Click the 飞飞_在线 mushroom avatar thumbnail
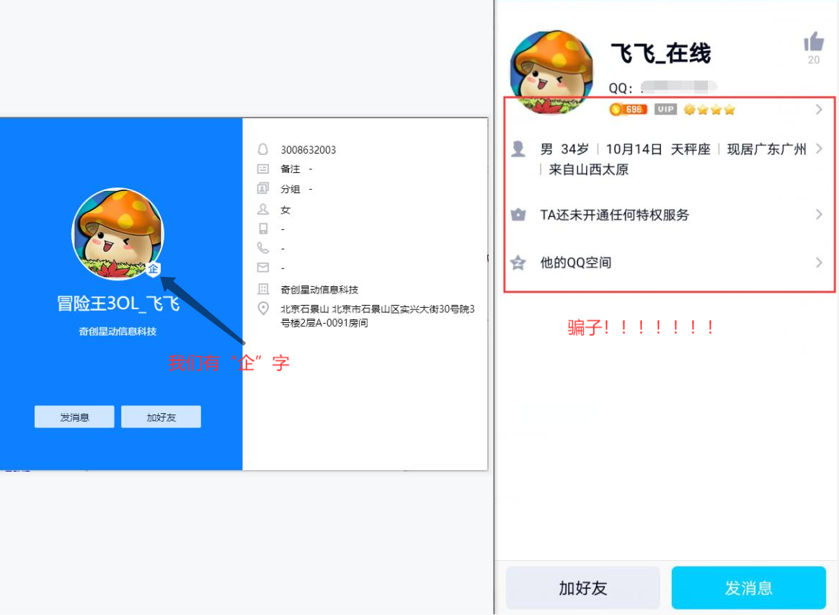 pyautogui.click(x=551, y=72)
